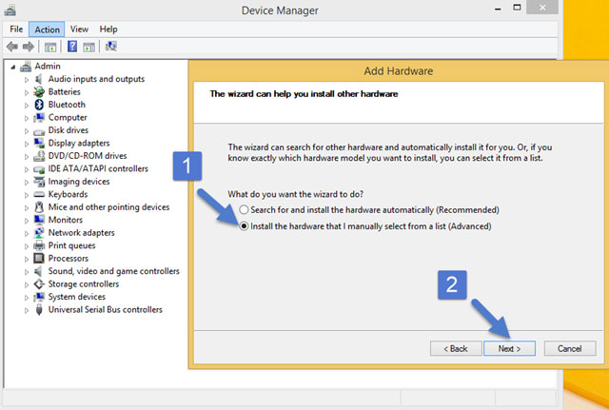This screenshot has height=410, width=609.
Task: Select the Print queues tree label
Action: (72, 245)
